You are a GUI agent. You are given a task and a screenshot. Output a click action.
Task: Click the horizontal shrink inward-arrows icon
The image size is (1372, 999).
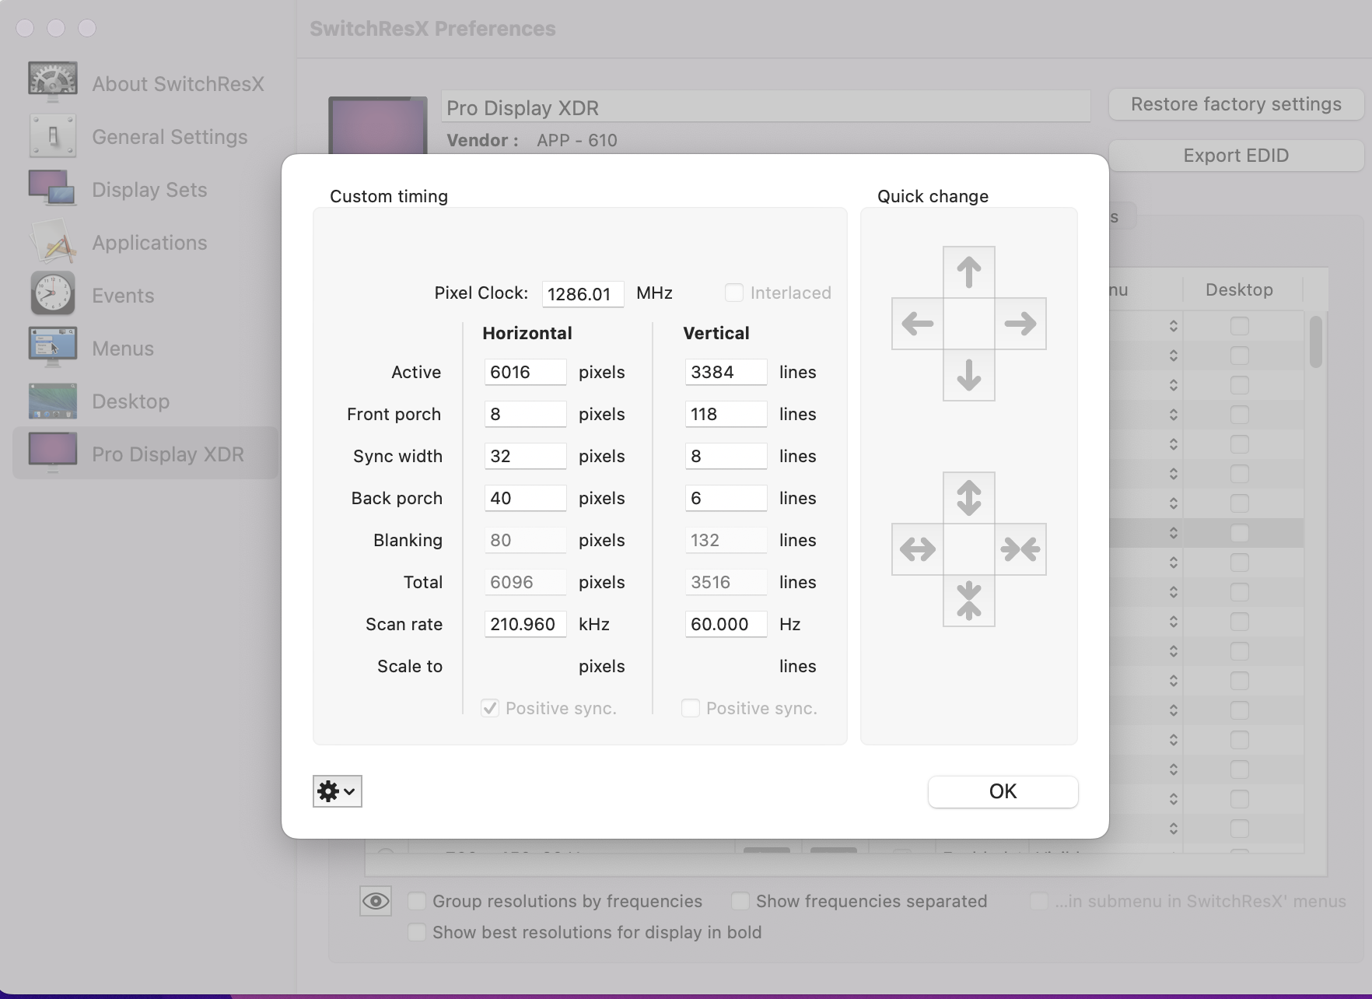click(1020, 549)
